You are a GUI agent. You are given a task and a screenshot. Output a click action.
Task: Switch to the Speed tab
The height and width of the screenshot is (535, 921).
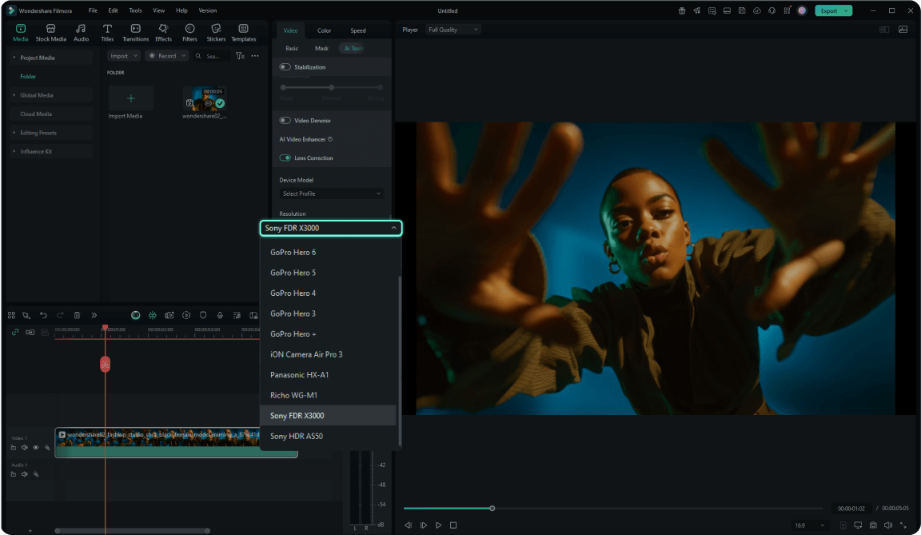pos(357,30)
